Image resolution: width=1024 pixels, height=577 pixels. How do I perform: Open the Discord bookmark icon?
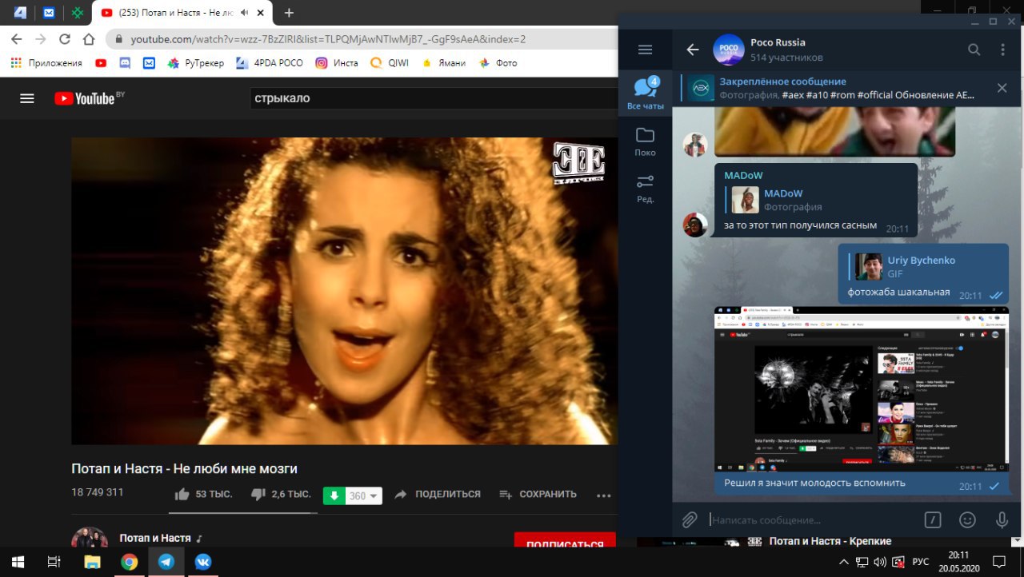point(125,63)
